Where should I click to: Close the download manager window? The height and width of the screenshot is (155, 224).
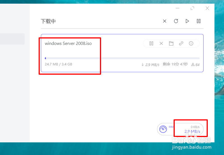pyautogui.click(x=207, y=8)
